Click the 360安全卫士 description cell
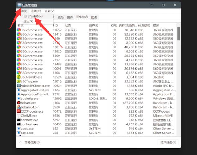The width and height of the screenshot is (197, 155). 163,81
